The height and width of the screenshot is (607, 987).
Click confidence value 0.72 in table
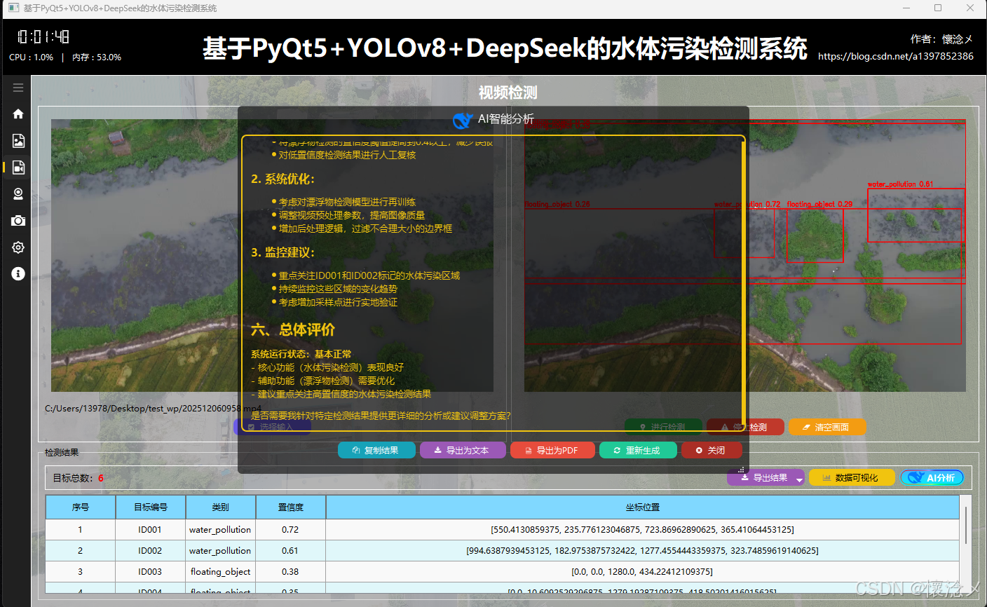click(290, 530)
